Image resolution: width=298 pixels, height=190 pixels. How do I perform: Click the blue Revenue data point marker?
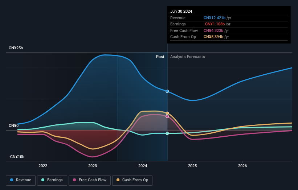[x=167, y=91]
